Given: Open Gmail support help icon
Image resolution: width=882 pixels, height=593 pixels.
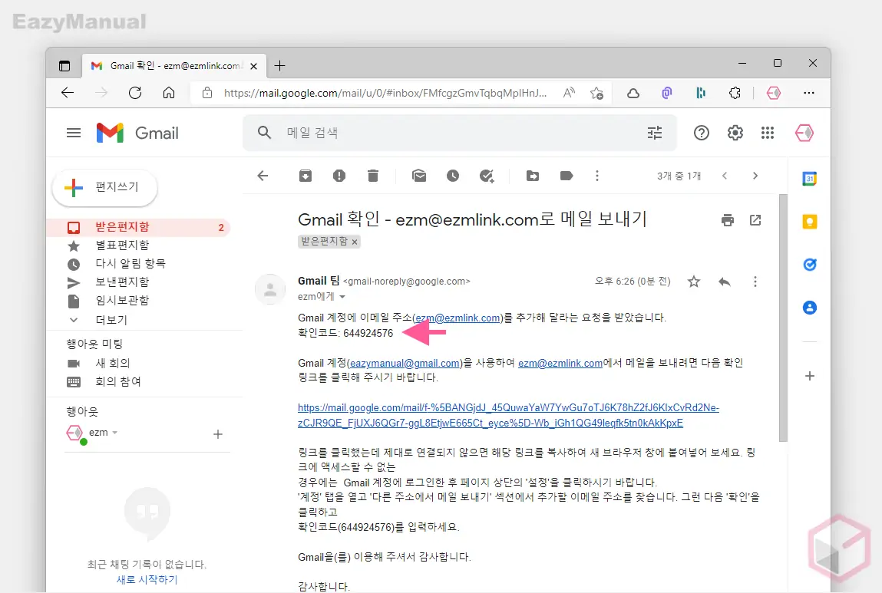Looking at the screenshot, I should [702, 133].
